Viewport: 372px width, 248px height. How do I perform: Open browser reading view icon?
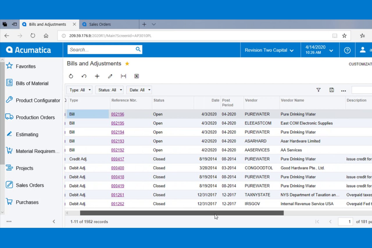pyautogui.click(x=335, y=36)
